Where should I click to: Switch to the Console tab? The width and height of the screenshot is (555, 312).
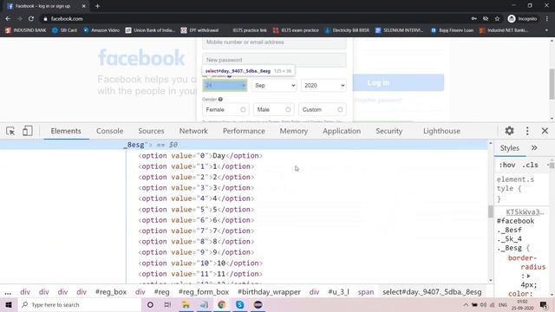[x=110, y=131]
